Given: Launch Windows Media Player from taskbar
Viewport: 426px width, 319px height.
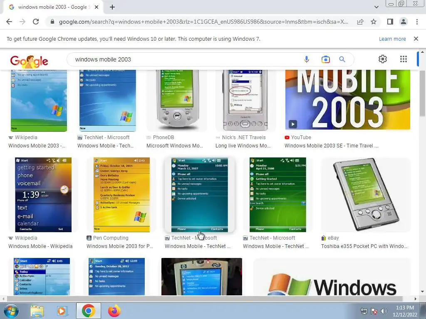Looking at the screenshot, I should pyautogui.click(x=62, y=311).
